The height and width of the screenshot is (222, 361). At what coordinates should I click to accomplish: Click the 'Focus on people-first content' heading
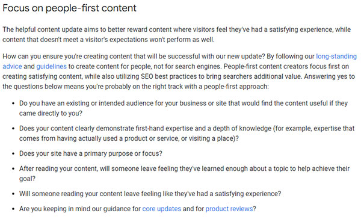coord(70,8)
